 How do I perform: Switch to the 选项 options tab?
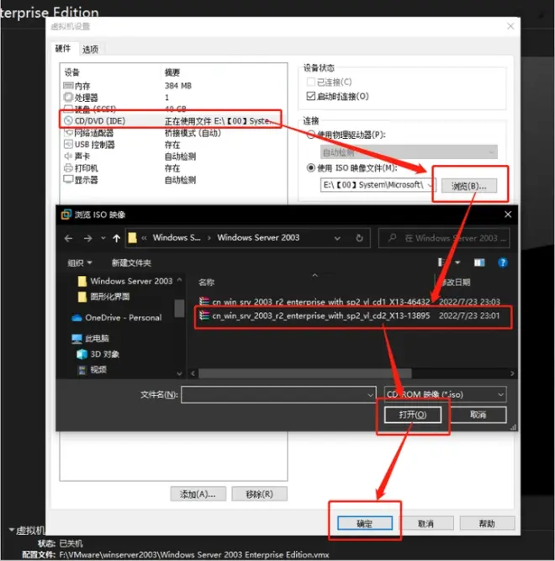click(90, 50)
